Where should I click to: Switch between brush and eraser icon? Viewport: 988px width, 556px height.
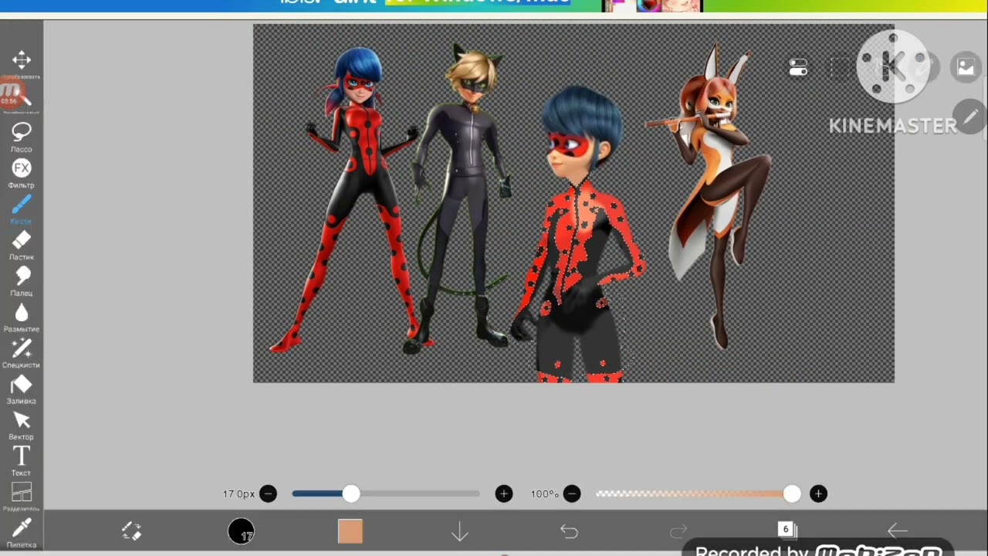pyautogui.click(x=132, y=531)
